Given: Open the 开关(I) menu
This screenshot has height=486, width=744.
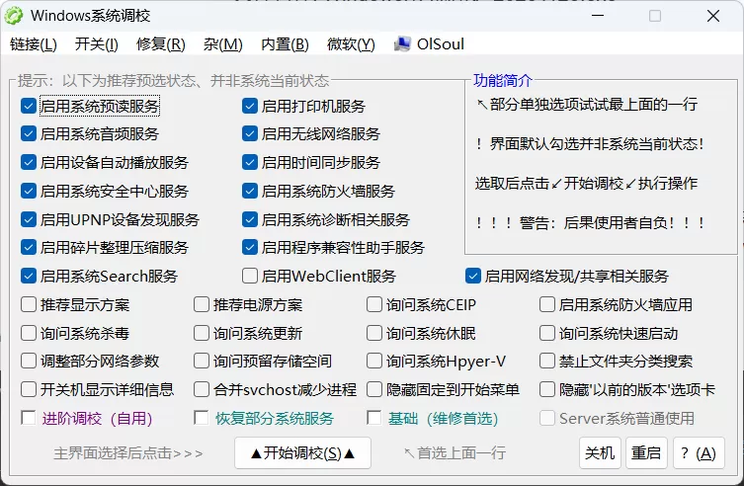Looking at the screenshot, I should [96, 44].
